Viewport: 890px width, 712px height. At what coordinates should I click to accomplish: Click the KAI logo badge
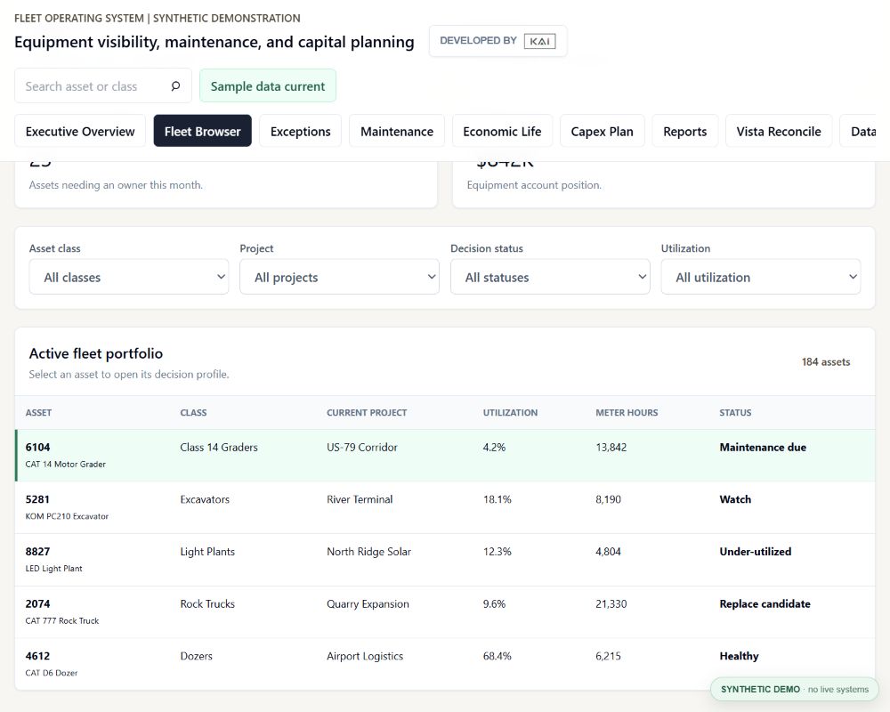tap(539, 41)
